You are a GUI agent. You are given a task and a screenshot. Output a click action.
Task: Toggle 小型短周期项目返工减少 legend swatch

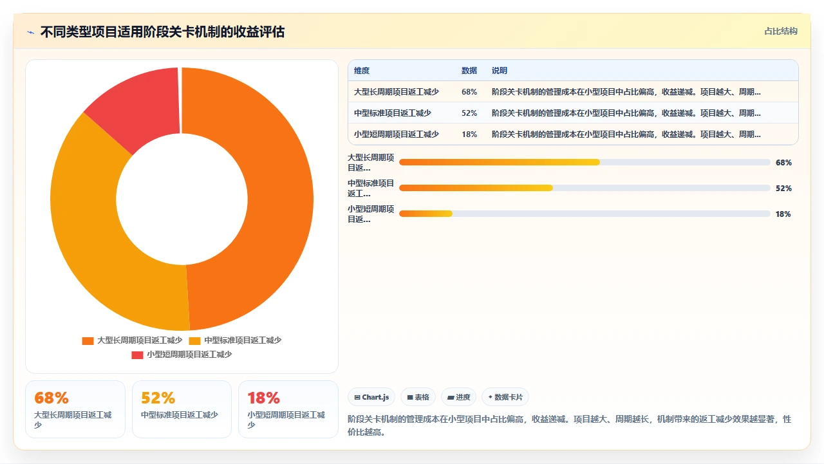[x=137, y=355]
